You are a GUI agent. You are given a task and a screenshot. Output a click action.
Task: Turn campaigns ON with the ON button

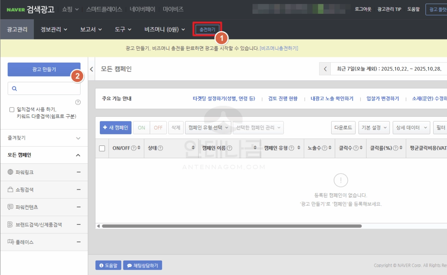click(141, 127)
